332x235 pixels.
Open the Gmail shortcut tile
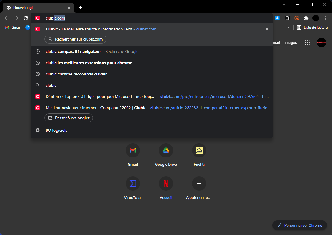133,155
